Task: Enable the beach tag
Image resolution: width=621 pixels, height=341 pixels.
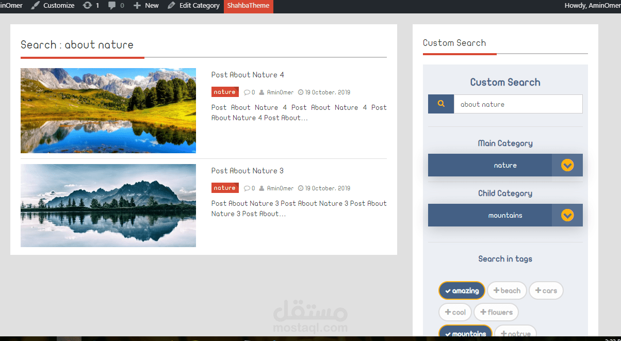Action: (x=507, y=290)
